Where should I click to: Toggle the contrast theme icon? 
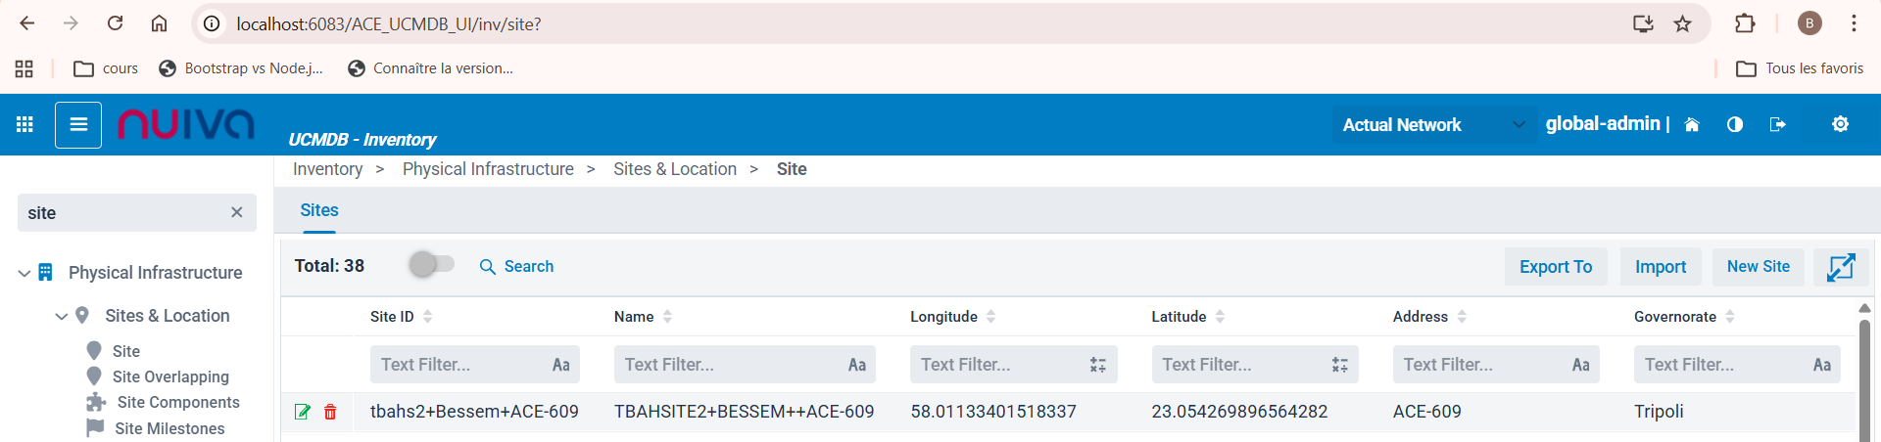click(x=1735, y=124)
